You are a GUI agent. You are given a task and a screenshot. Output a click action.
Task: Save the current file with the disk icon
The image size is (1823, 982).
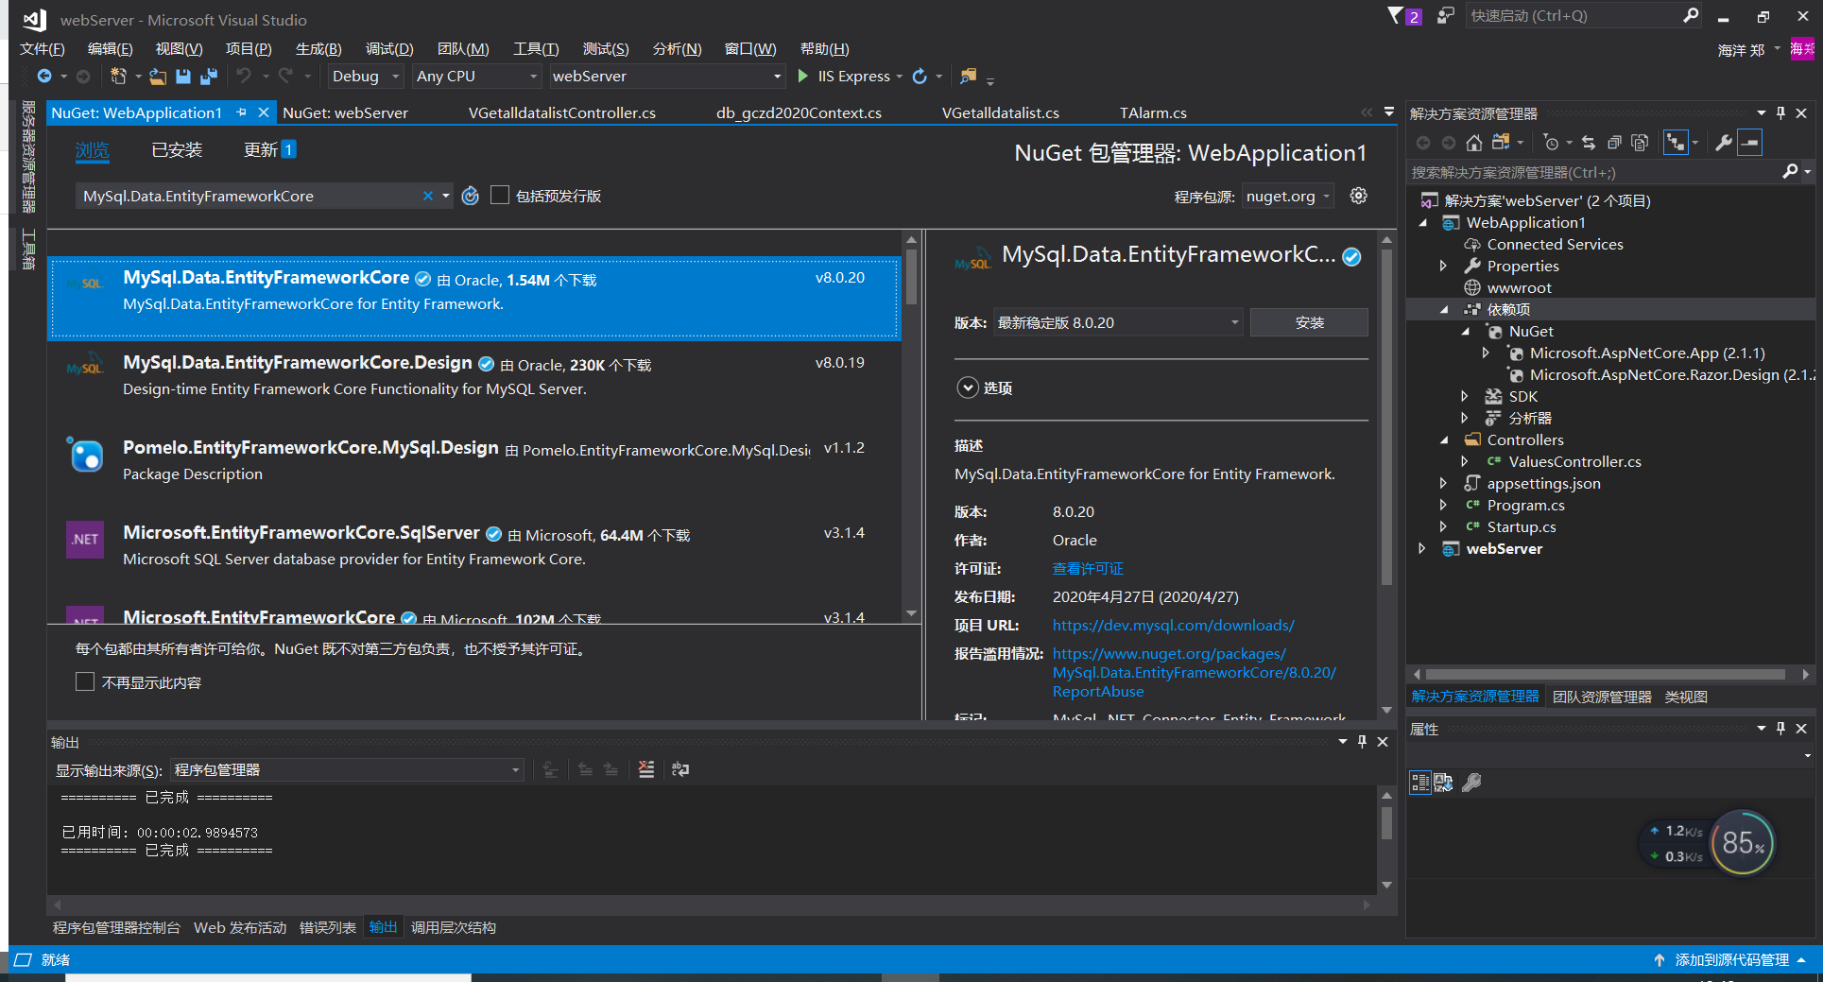coord(183,77)
